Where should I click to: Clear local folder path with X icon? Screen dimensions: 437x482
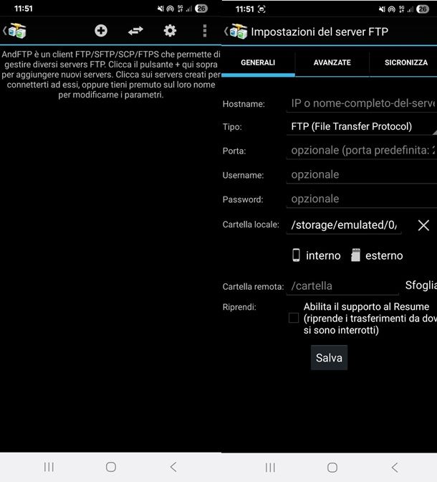pyautogui.click(x=423, y=225)
